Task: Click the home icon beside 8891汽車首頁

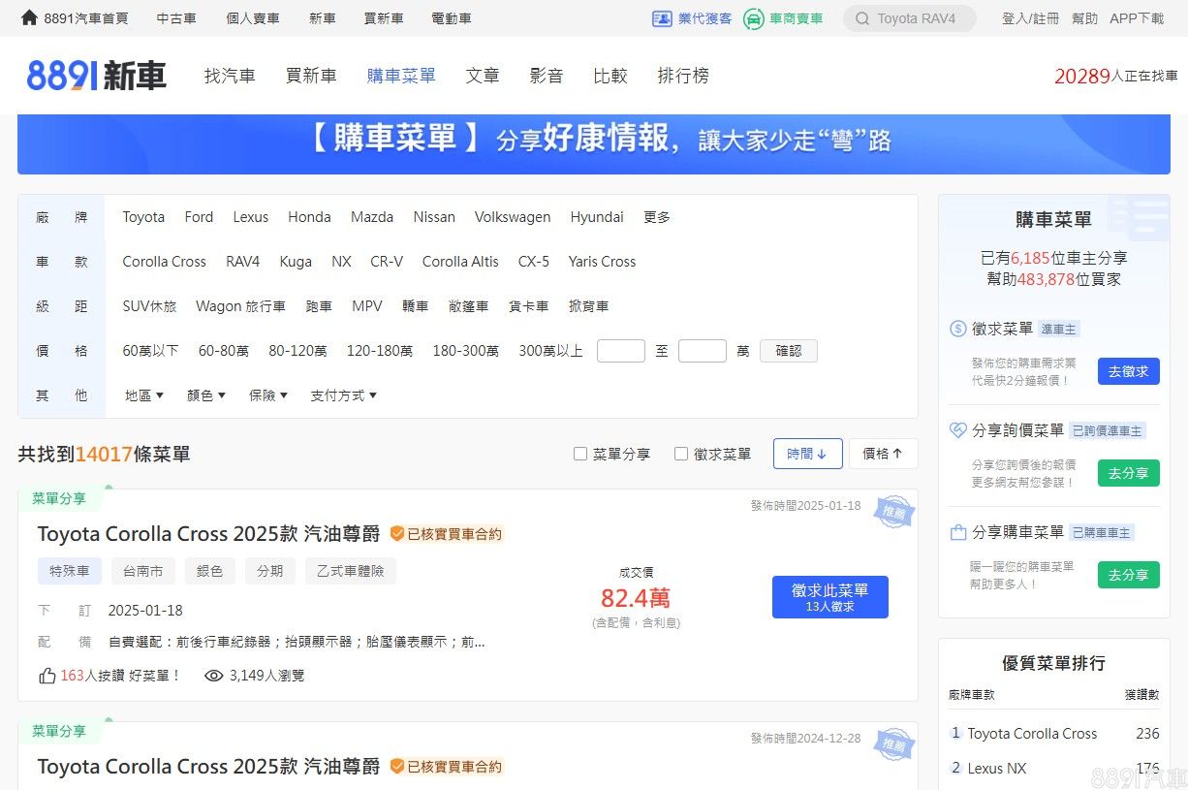Action: click(29, 18)
